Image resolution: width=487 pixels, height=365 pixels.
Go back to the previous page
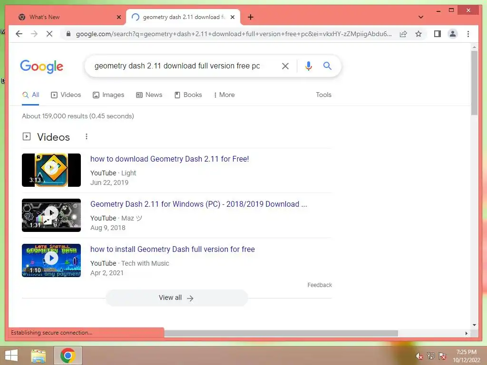(x=19, y=34)
